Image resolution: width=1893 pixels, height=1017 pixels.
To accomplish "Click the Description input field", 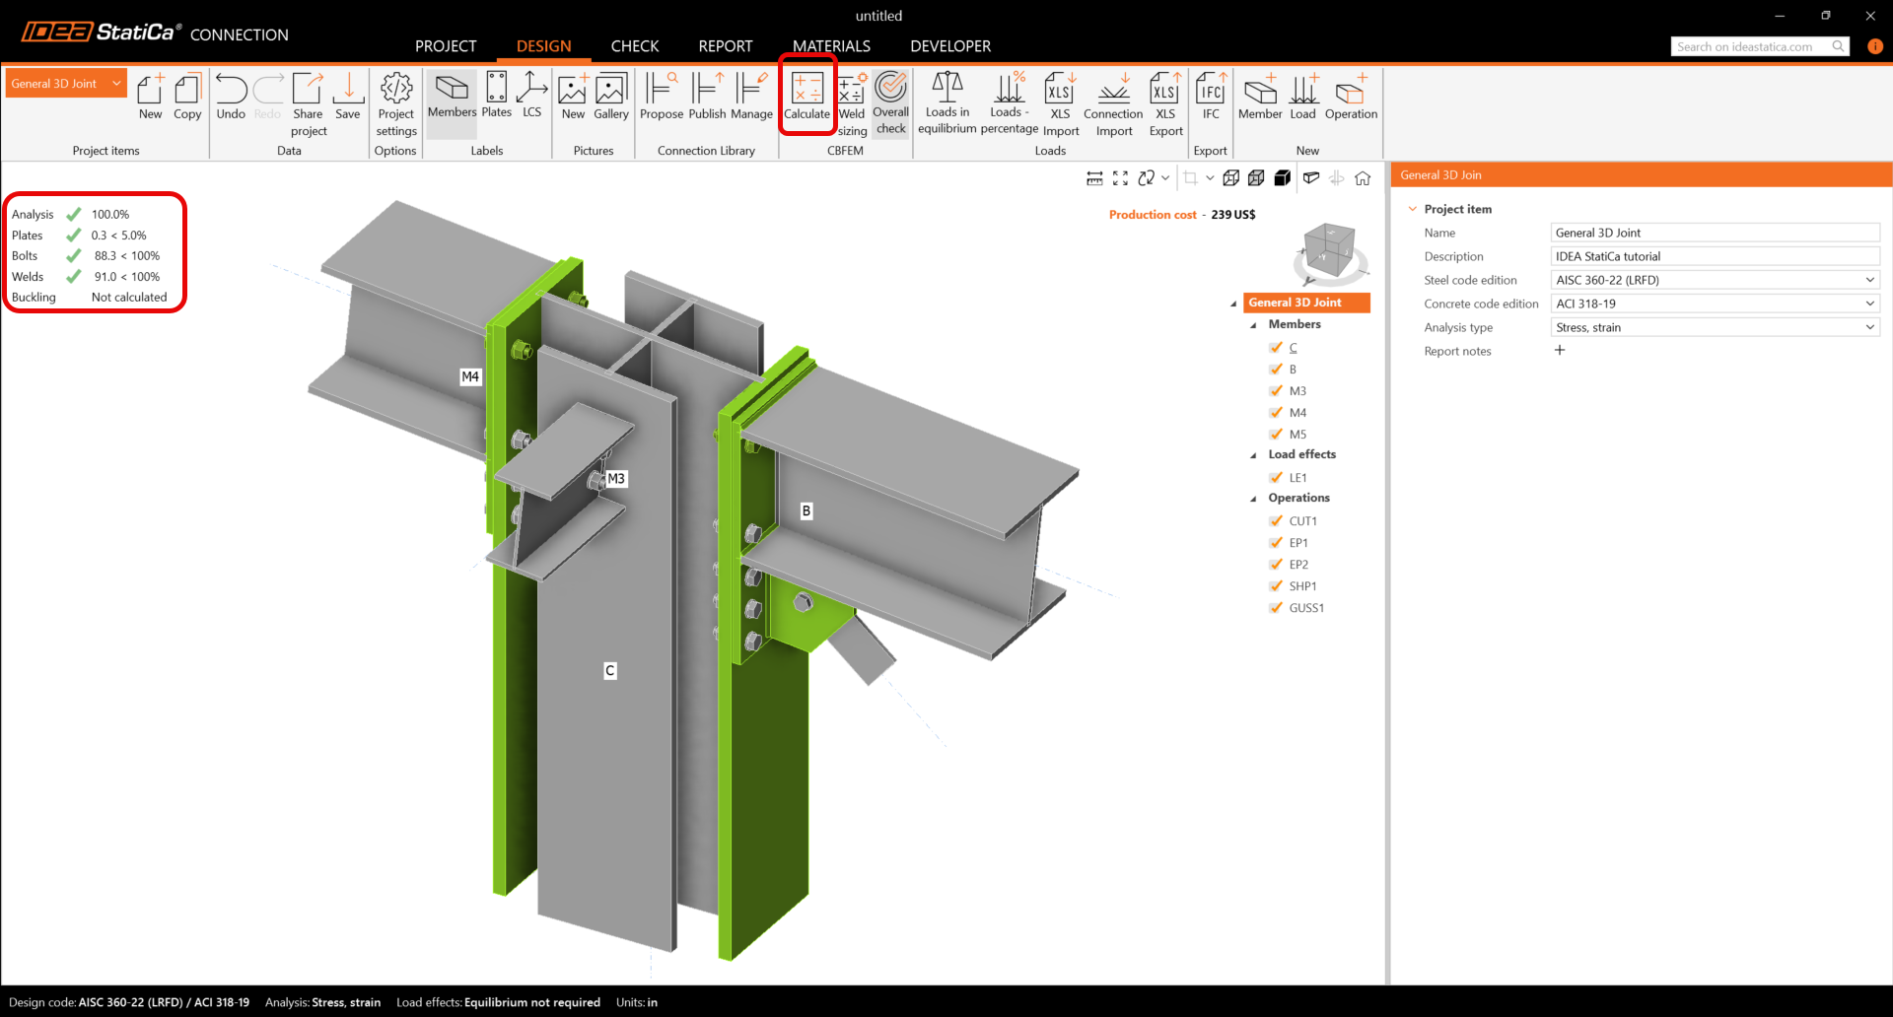I will [1715, 256].
